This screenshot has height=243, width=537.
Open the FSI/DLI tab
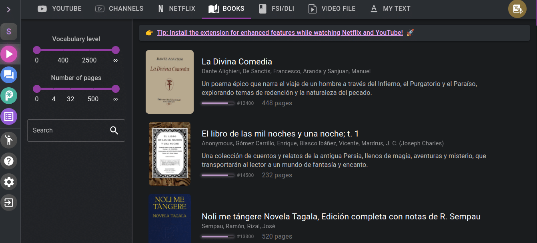pyautogui.click(x=276, y=8)
